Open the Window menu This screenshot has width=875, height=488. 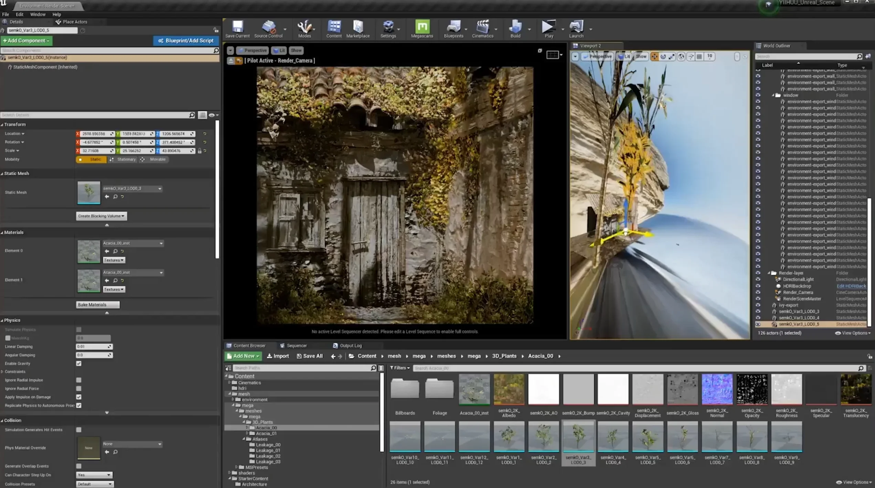(38, 14)
